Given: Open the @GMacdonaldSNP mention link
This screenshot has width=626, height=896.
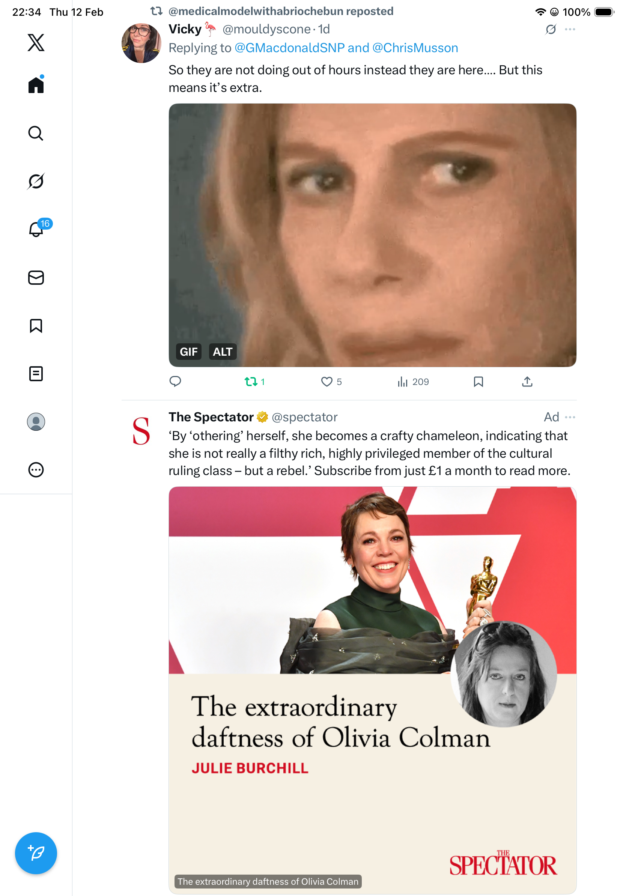Looking at the screenshot, I should click(290, 48).
